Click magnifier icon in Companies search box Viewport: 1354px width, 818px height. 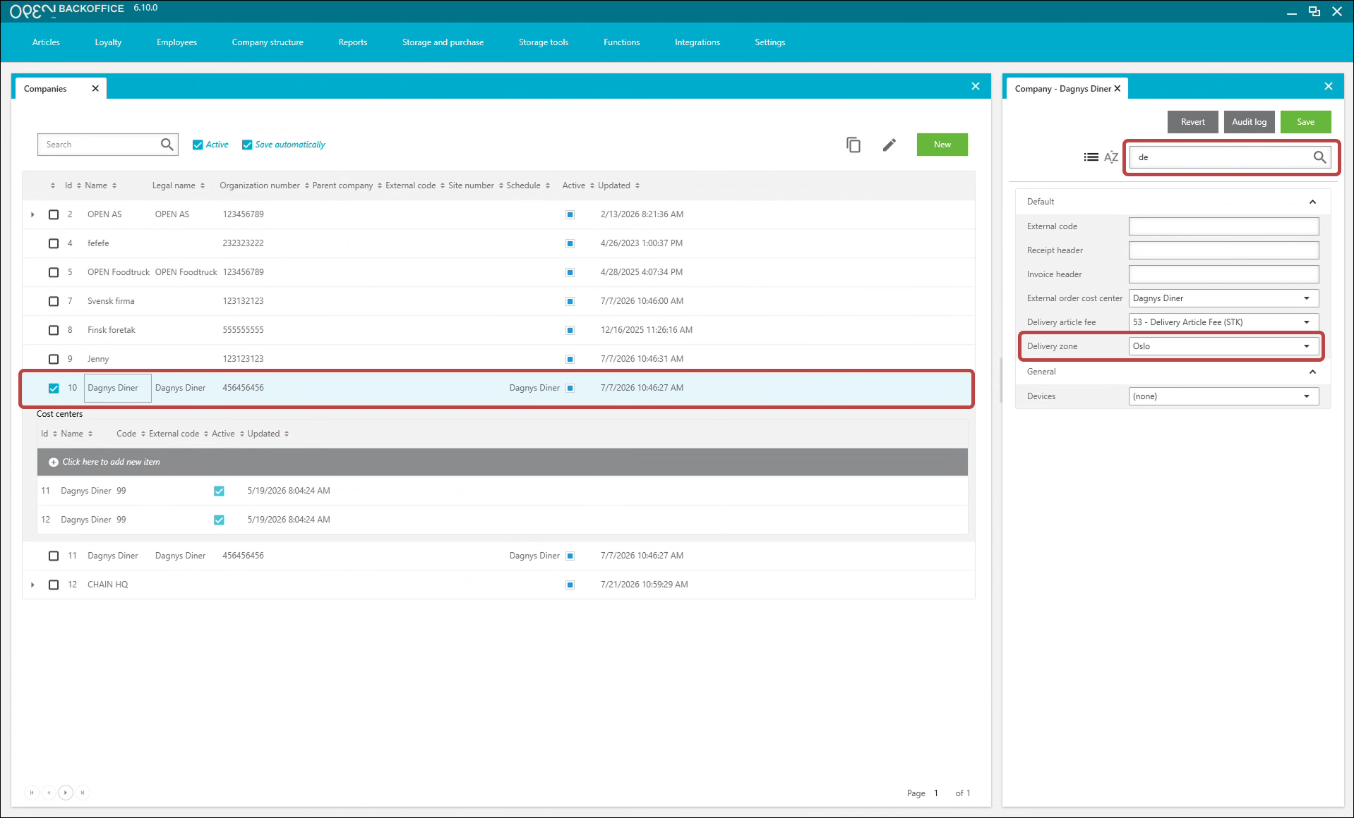[x=167, y=145]
